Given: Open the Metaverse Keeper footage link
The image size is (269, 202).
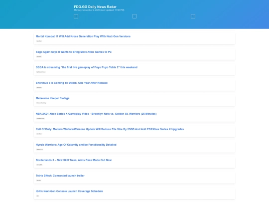Looking at the screenshot, I should click(52, 98).
